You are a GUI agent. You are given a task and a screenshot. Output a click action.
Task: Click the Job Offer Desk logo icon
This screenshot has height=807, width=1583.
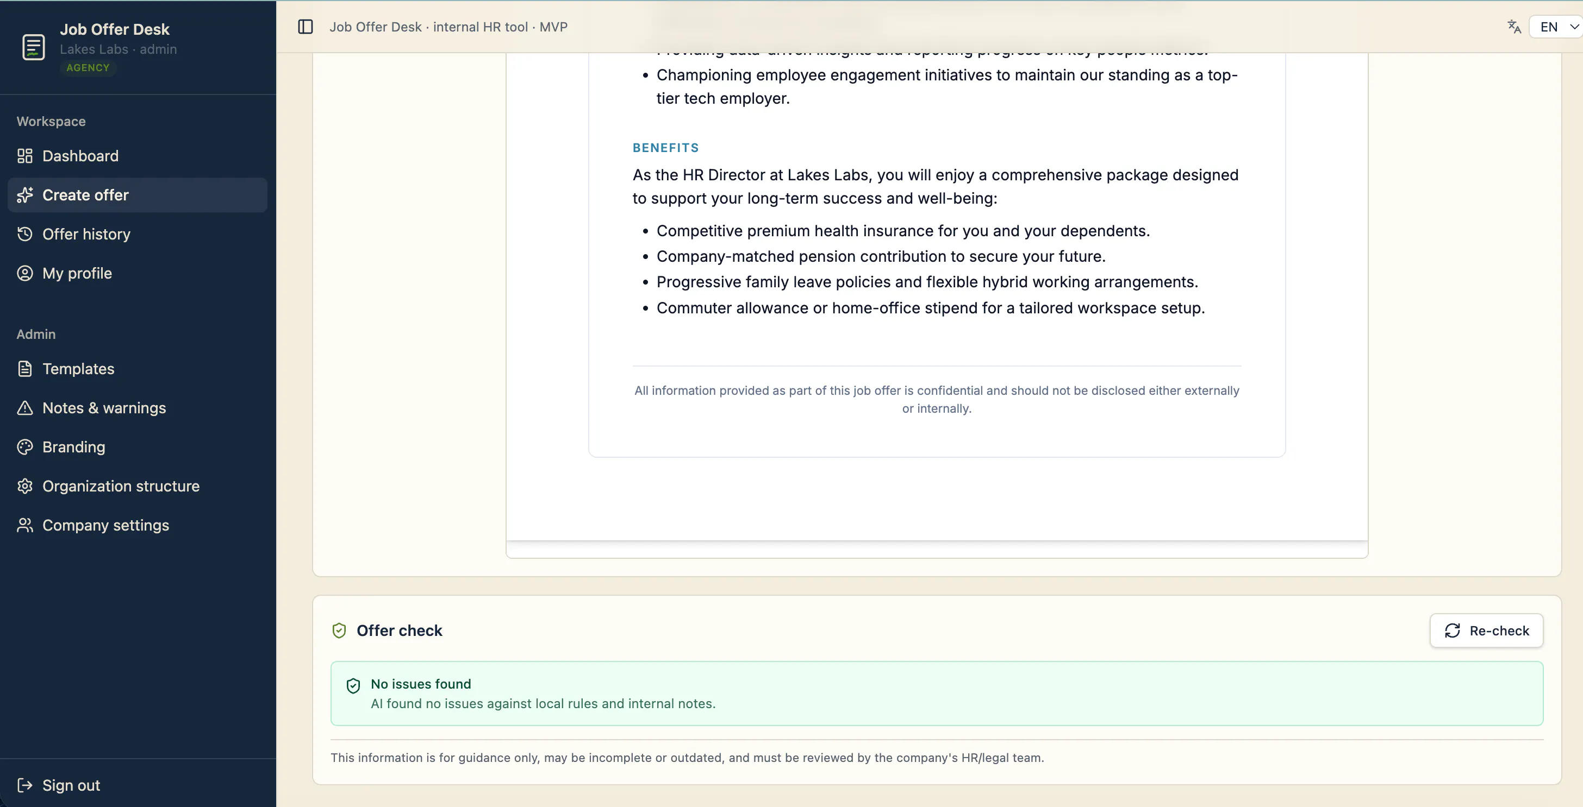point(33,47)
